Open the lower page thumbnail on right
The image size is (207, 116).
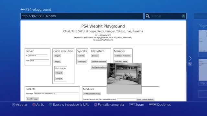203,70
